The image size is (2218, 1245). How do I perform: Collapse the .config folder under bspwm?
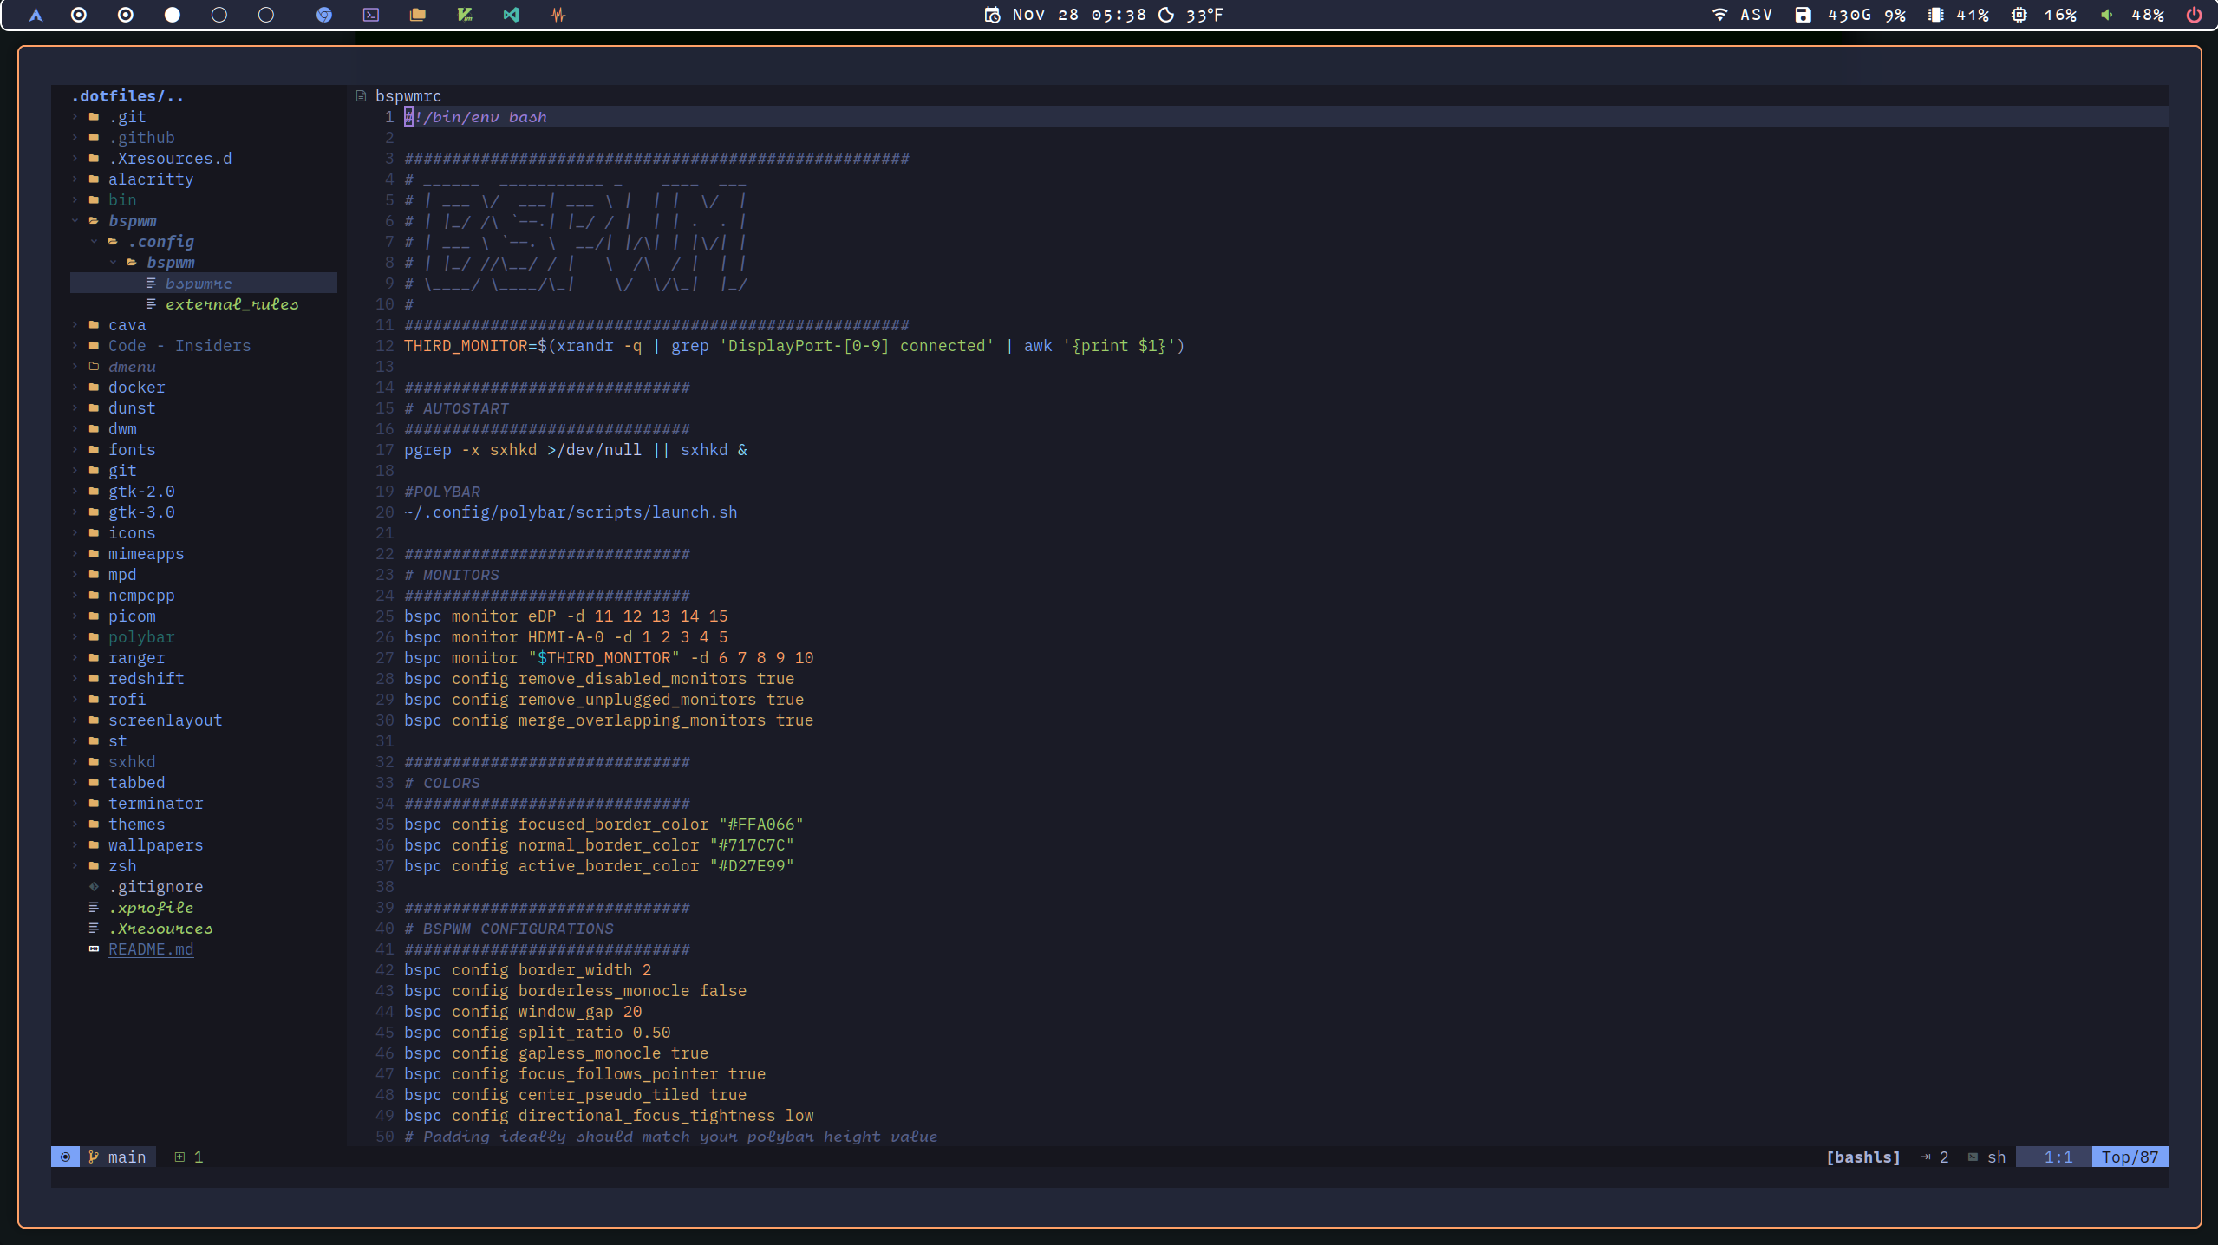tap(160, 242)
